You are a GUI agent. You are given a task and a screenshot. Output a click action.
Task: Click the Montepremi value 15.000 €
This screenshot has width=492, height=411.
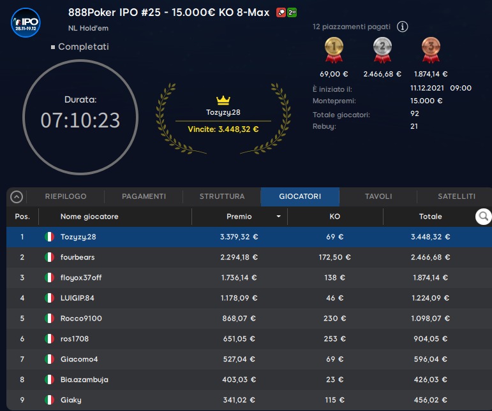click(426, 101)
